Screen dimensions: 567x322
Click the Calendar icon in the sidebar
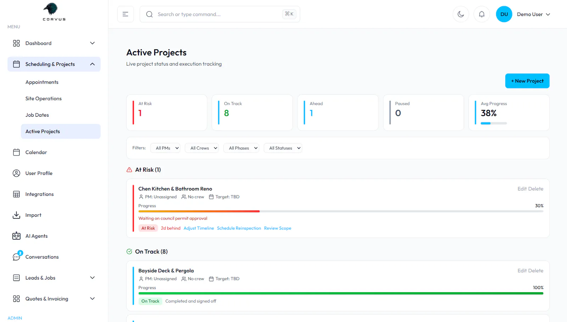coord(16,152)
